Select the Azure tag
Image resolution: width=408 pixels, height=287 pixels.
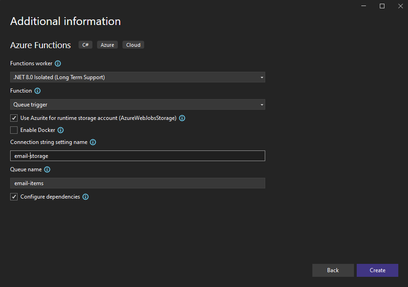click(107, 45)
